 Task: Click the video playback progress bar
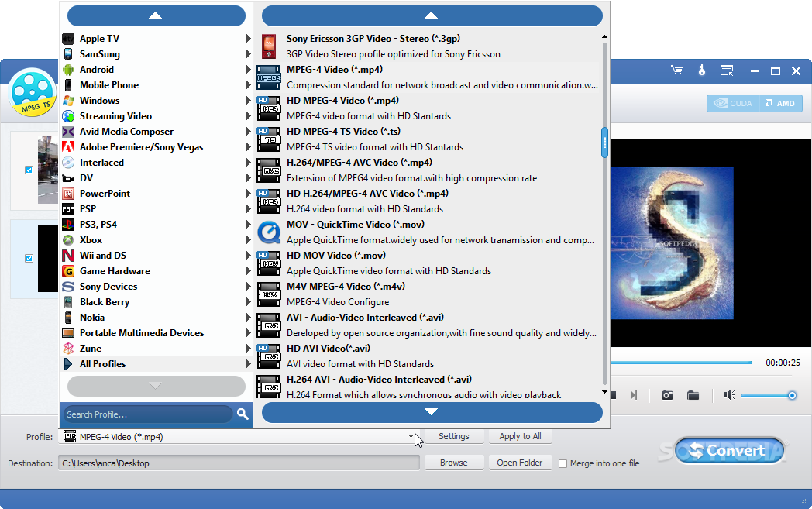pyautogui.click(x=682, y=363)
